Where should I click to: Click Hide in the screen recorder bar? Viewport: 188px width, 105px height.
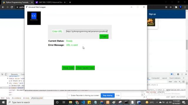pyautogui.click(x=117, y=95)
